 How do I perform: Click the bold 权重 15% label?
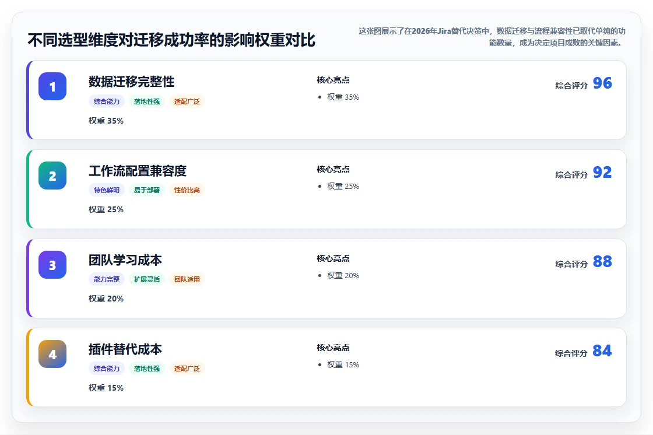106,388
